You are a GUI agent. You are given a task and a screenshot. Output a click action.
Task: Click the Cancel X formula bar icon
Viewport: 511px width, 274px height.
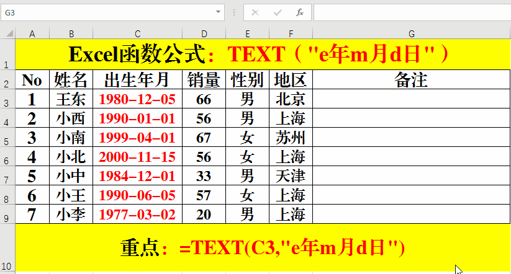tap(255, 12)
